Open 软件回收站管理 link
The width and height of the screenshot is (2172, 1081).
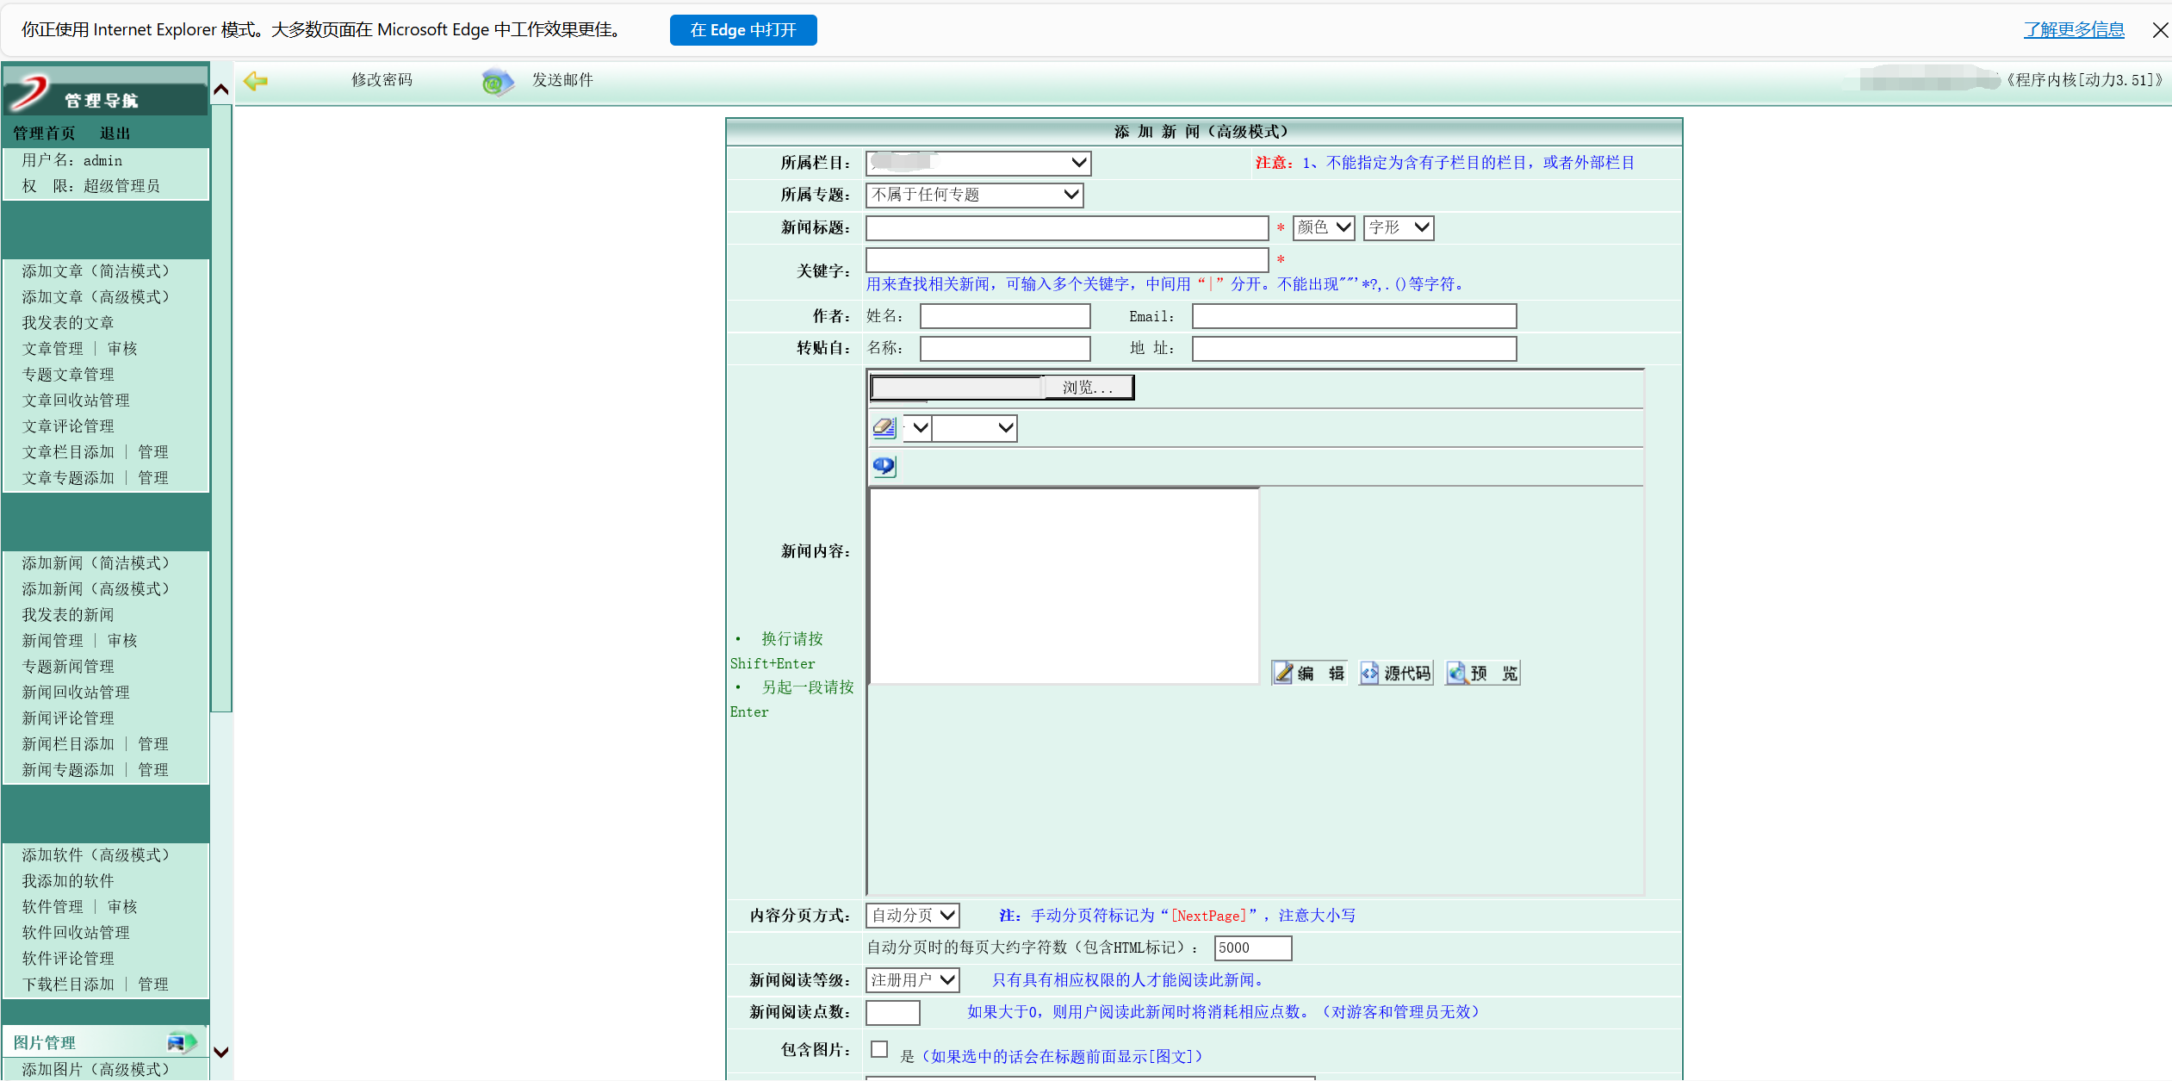coord(76,933)
